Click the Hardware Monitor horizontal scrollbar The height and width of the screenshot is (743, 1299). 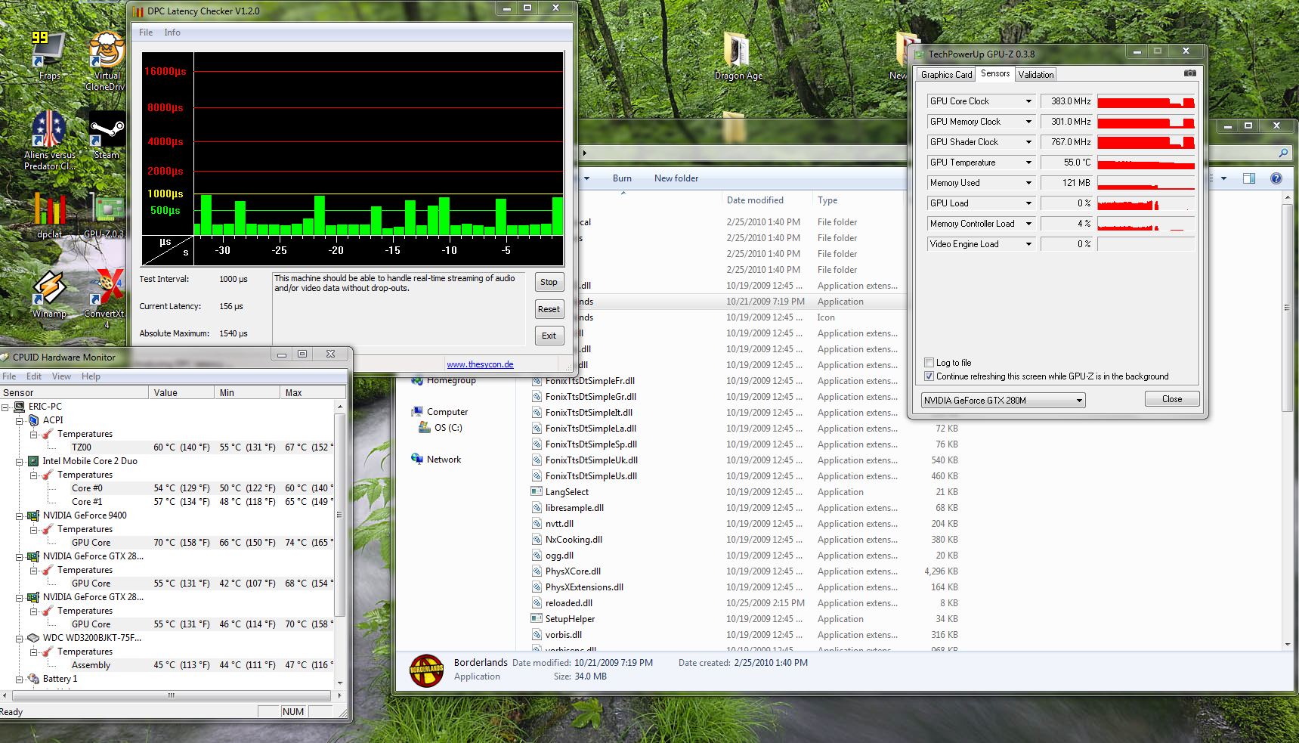click(x=171, y=695)
